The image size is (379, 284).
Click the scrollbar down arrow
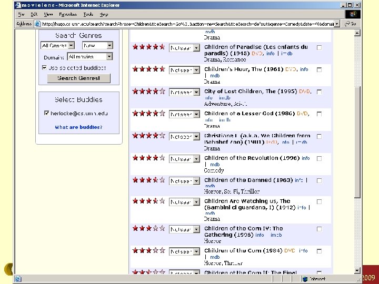click(357, 271)
